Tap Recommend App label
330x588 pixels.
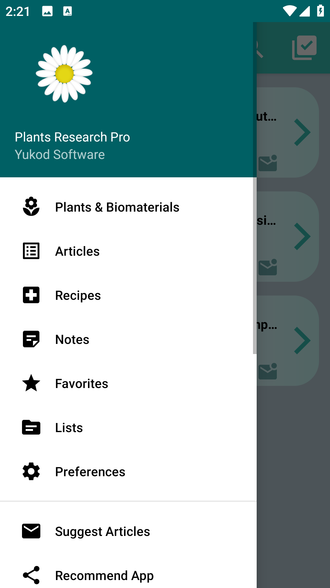pos(104,576)
